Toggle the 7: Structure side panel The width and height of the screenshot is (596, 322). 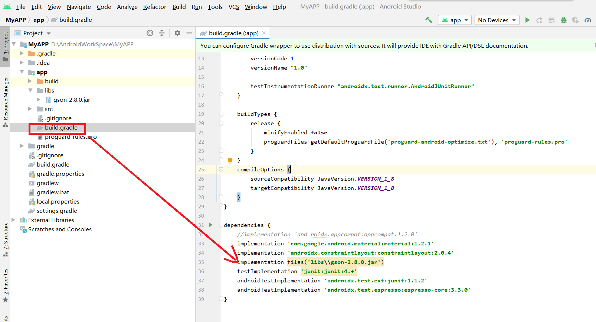[x=5, y=239]
